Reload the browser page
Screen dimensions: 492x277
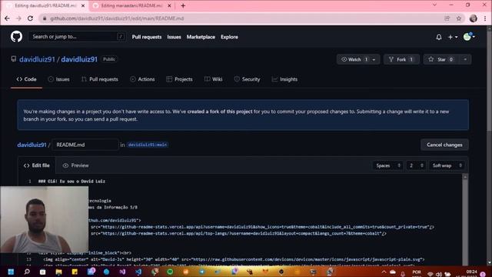30,18
